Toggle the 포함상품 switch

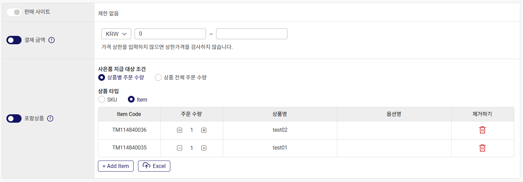pos(14,119)
